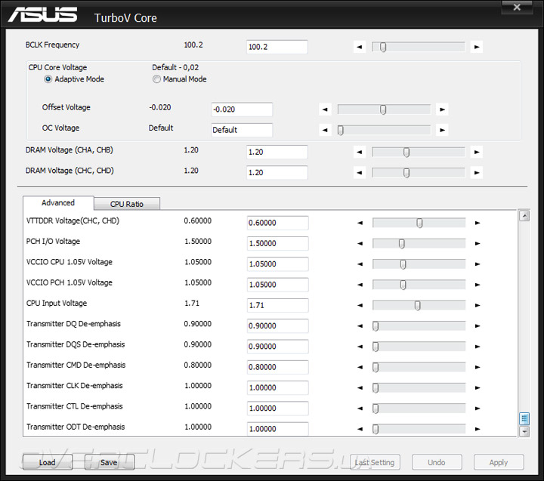
Task: Click the PCH I/O Voltage slider handle
Action: click(x=401, y=244)
